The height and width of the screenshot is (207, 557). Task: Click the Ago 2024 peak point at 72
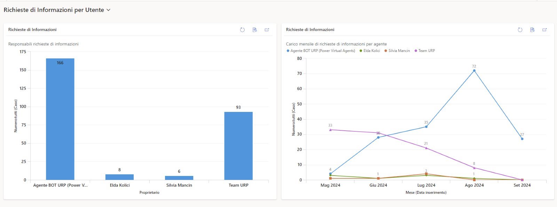[x=474, y=71]
